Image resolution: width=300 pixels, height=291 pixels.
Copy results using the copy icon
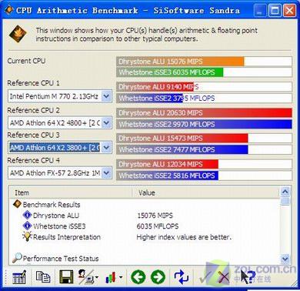[43, 277]
